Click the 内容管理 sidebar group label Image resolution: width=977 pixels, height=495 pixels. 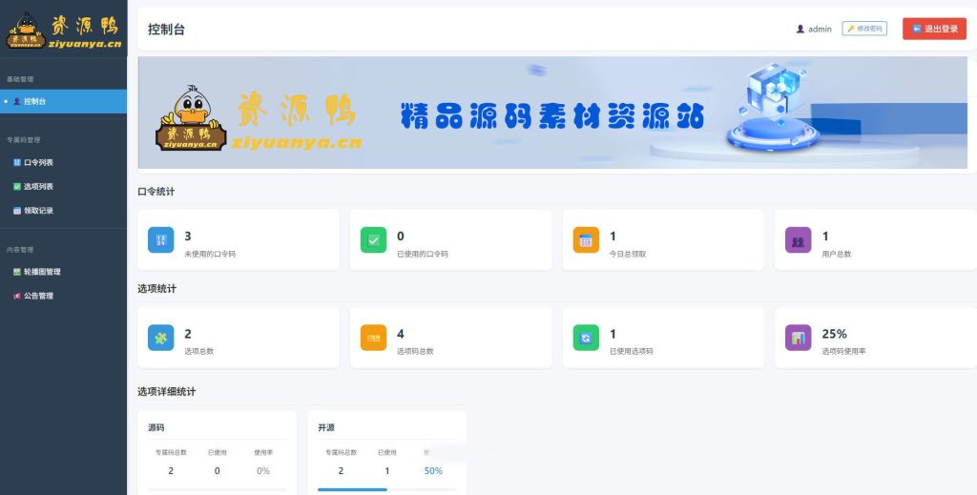[20, 250]
